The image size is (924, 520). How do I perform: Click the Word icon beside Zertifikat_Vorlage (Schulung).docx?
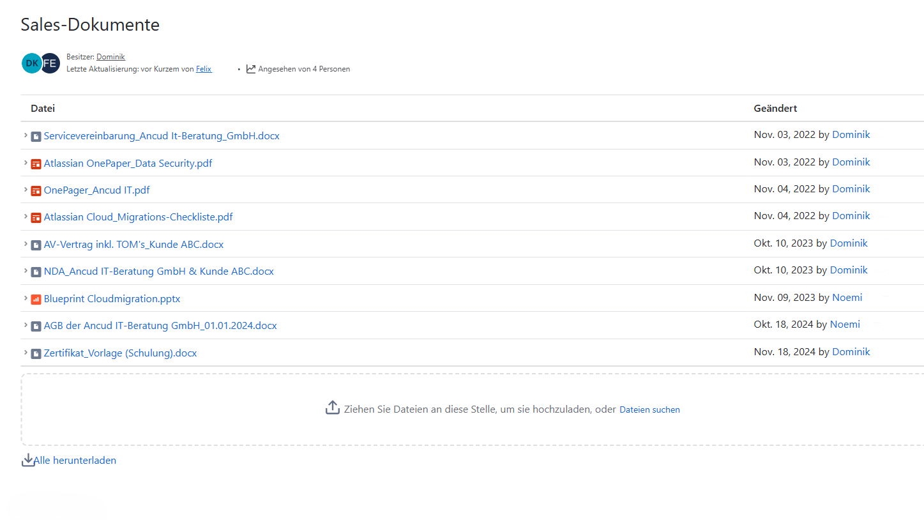[x=36, y=353]
